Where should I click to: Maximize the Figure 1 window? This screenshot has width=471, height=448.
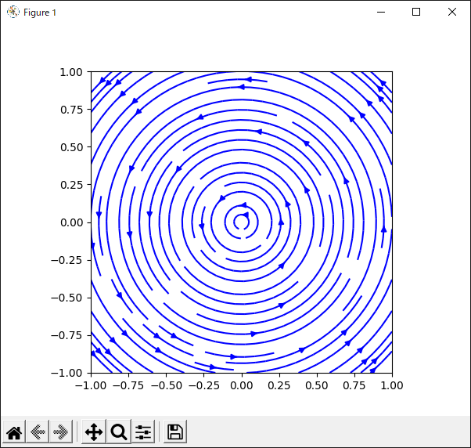416,12
